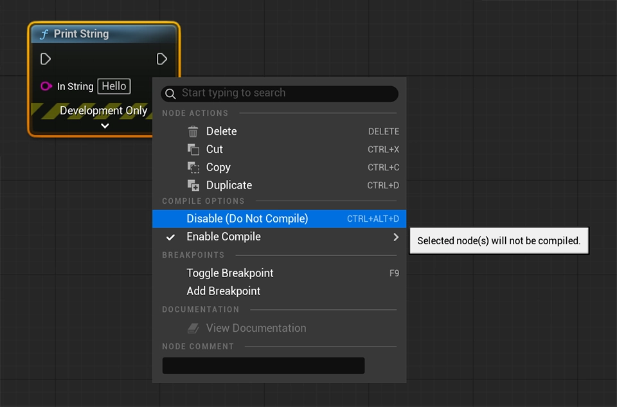This screenshot has width=617, height=407.
Task: Click the Cut icon in menu
Action: 193,150
